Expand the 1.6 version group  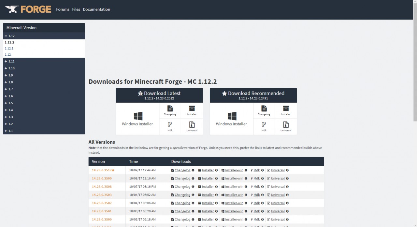(x=44, y=96)
